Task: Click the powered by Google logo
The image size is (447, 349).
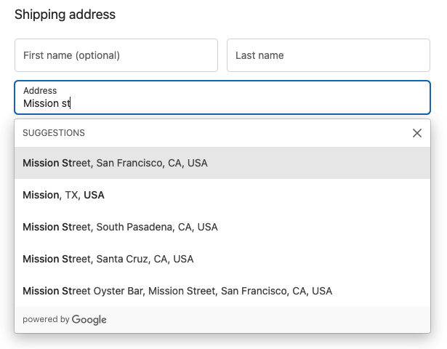Action: tap(65, 320)
